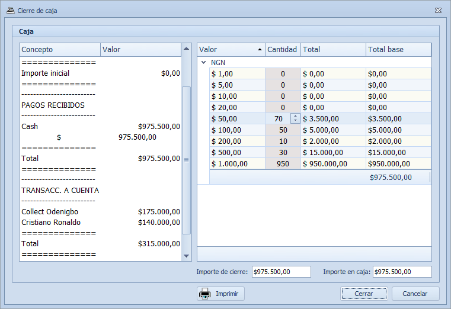Image resolution: width=451 pixels, height=309 pixels.
Task: Select quantity cell for $ 1.000,00 row
Action: [x=282, y=164]
